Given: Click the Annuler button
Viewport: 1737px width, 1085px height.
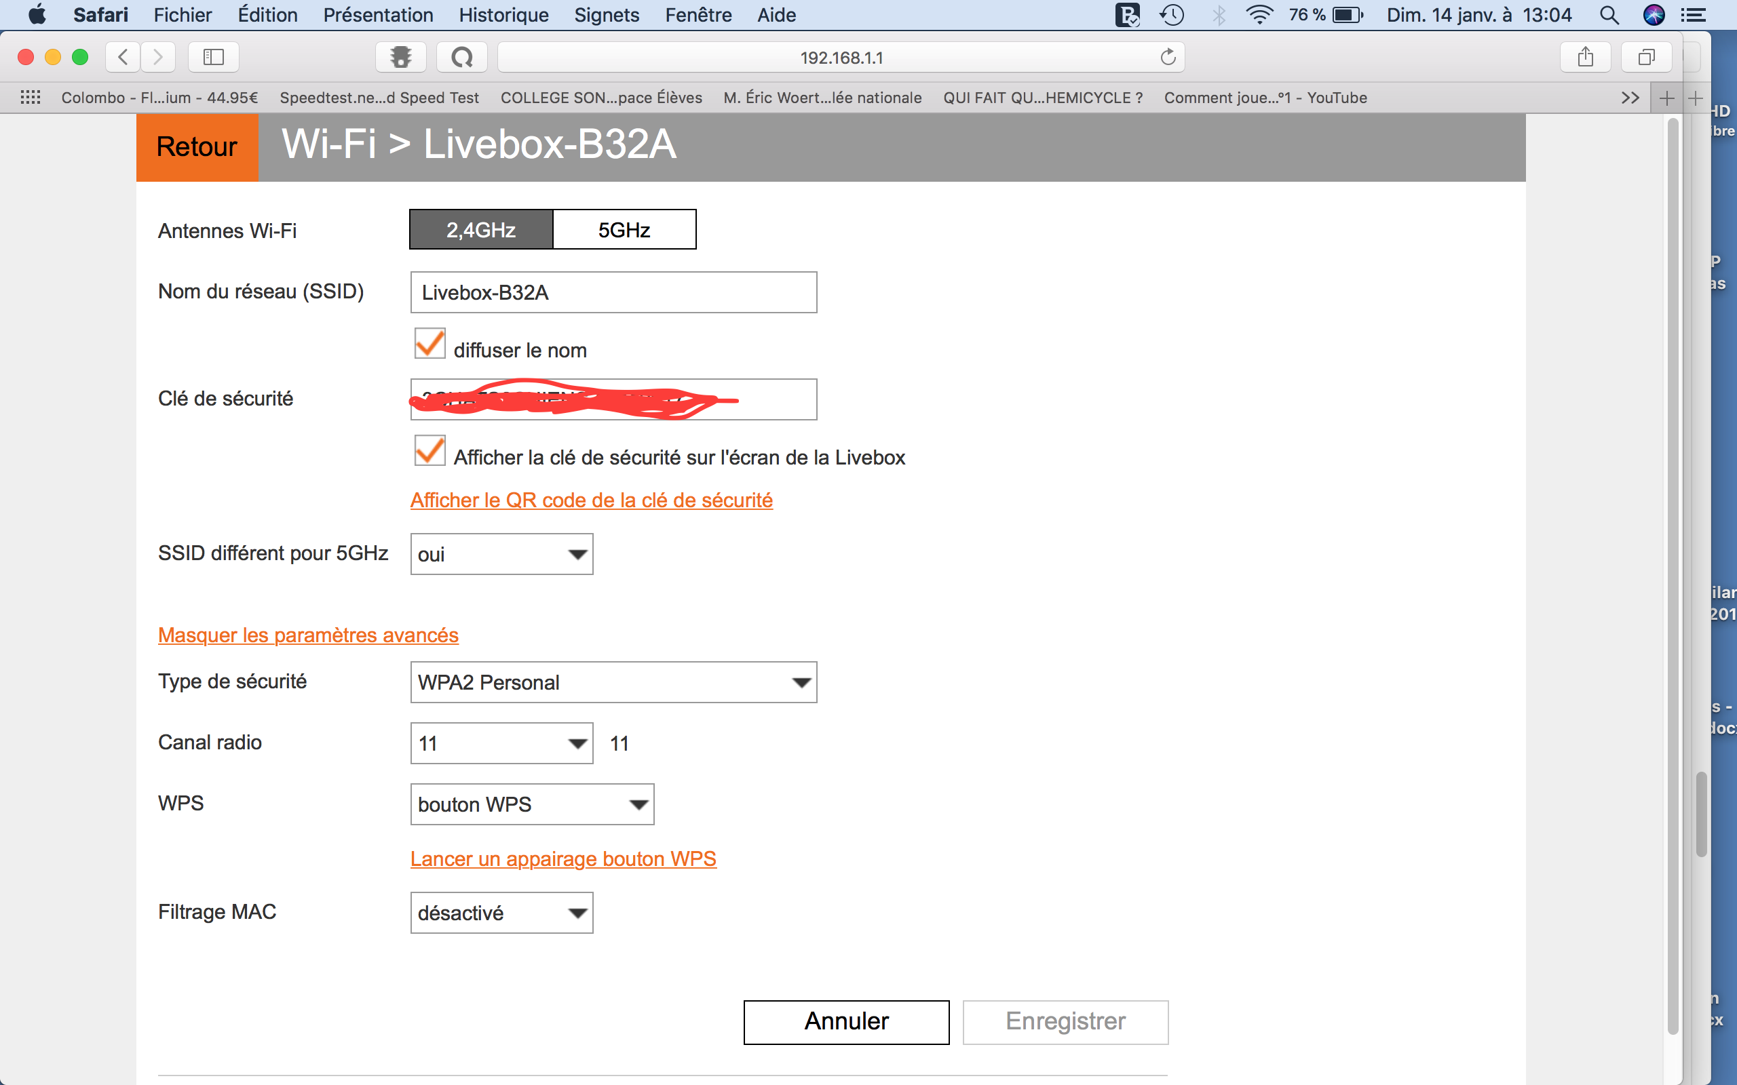Looking at the screenshot, I should click(x=845, y=1022).
